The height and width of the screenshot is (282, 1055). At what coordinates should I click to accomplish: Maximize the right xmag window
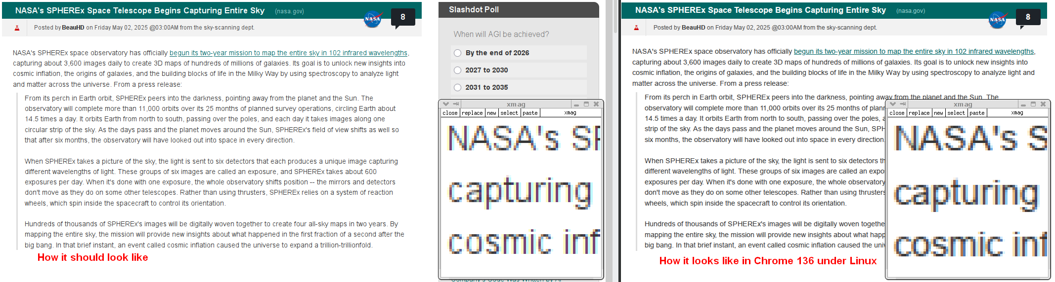coord(1033,104)
